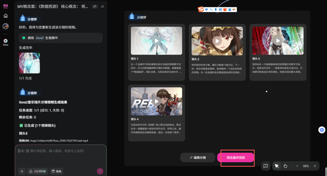The image size is (327, 176).
Task: Open the generated video thumbnail in chat
Action: [29, 63]
